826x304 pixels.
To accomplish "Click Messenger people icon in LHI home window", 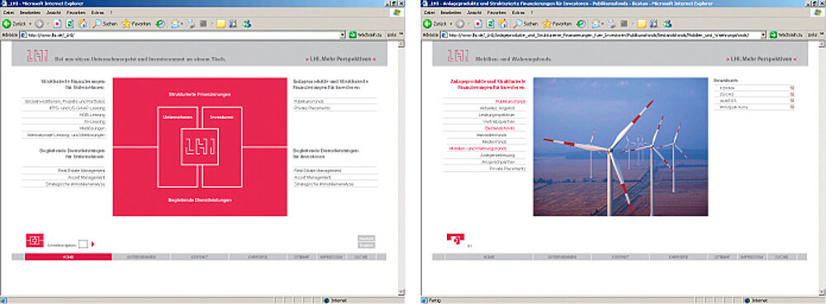I will 246,24.
